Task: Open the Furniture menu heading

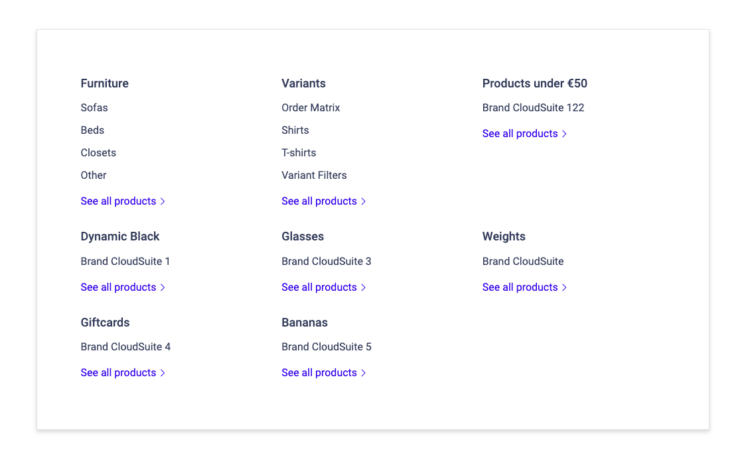Action: tap(105, 83)
